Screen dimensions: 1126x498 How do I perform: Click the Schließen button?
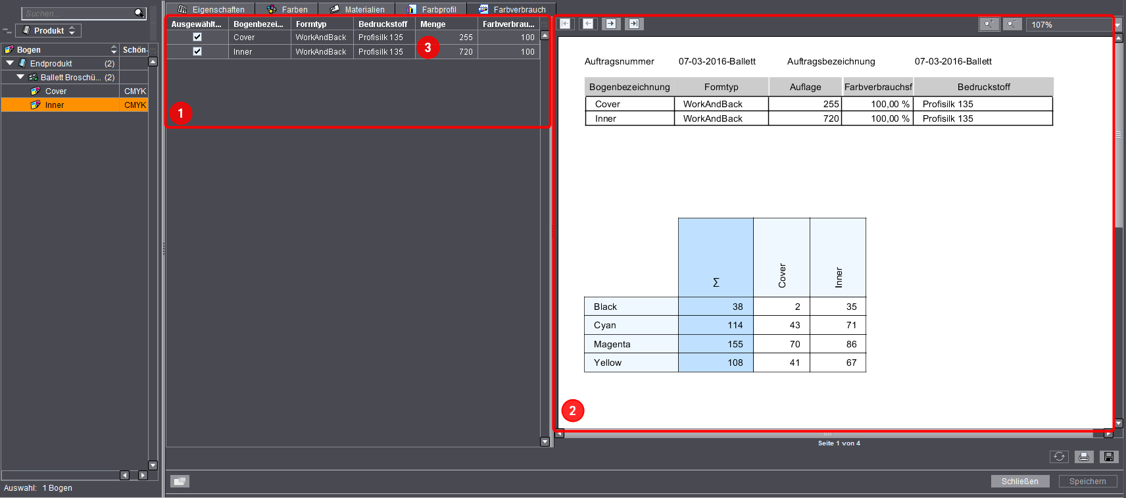click(x=1020, y=482)
